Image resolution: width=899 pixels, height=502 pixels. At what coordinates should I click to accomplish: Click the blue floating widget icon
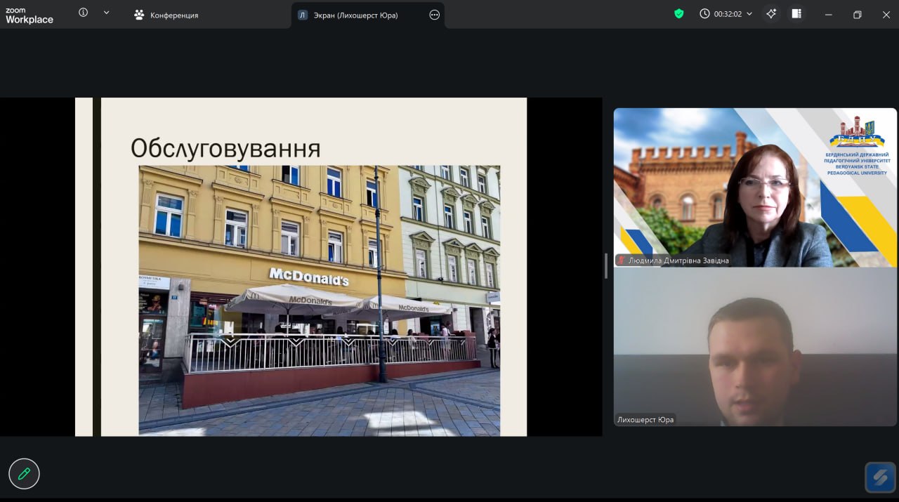[880, 477]
